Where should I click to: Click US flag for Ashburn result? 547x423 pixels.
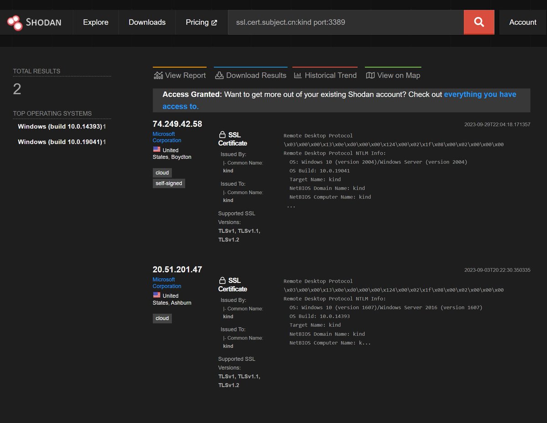pos(157,295)
